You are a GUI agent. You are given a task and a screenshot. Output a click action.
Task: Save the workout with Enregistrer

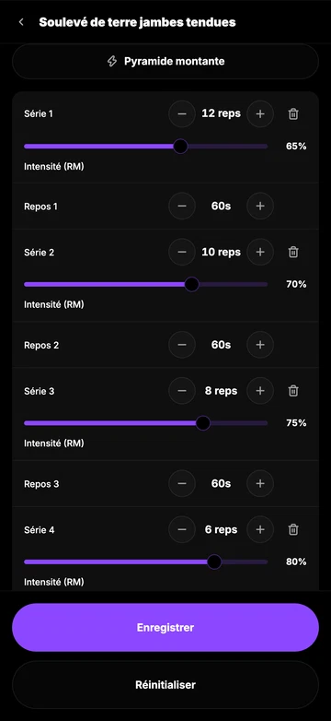point(165,628)
